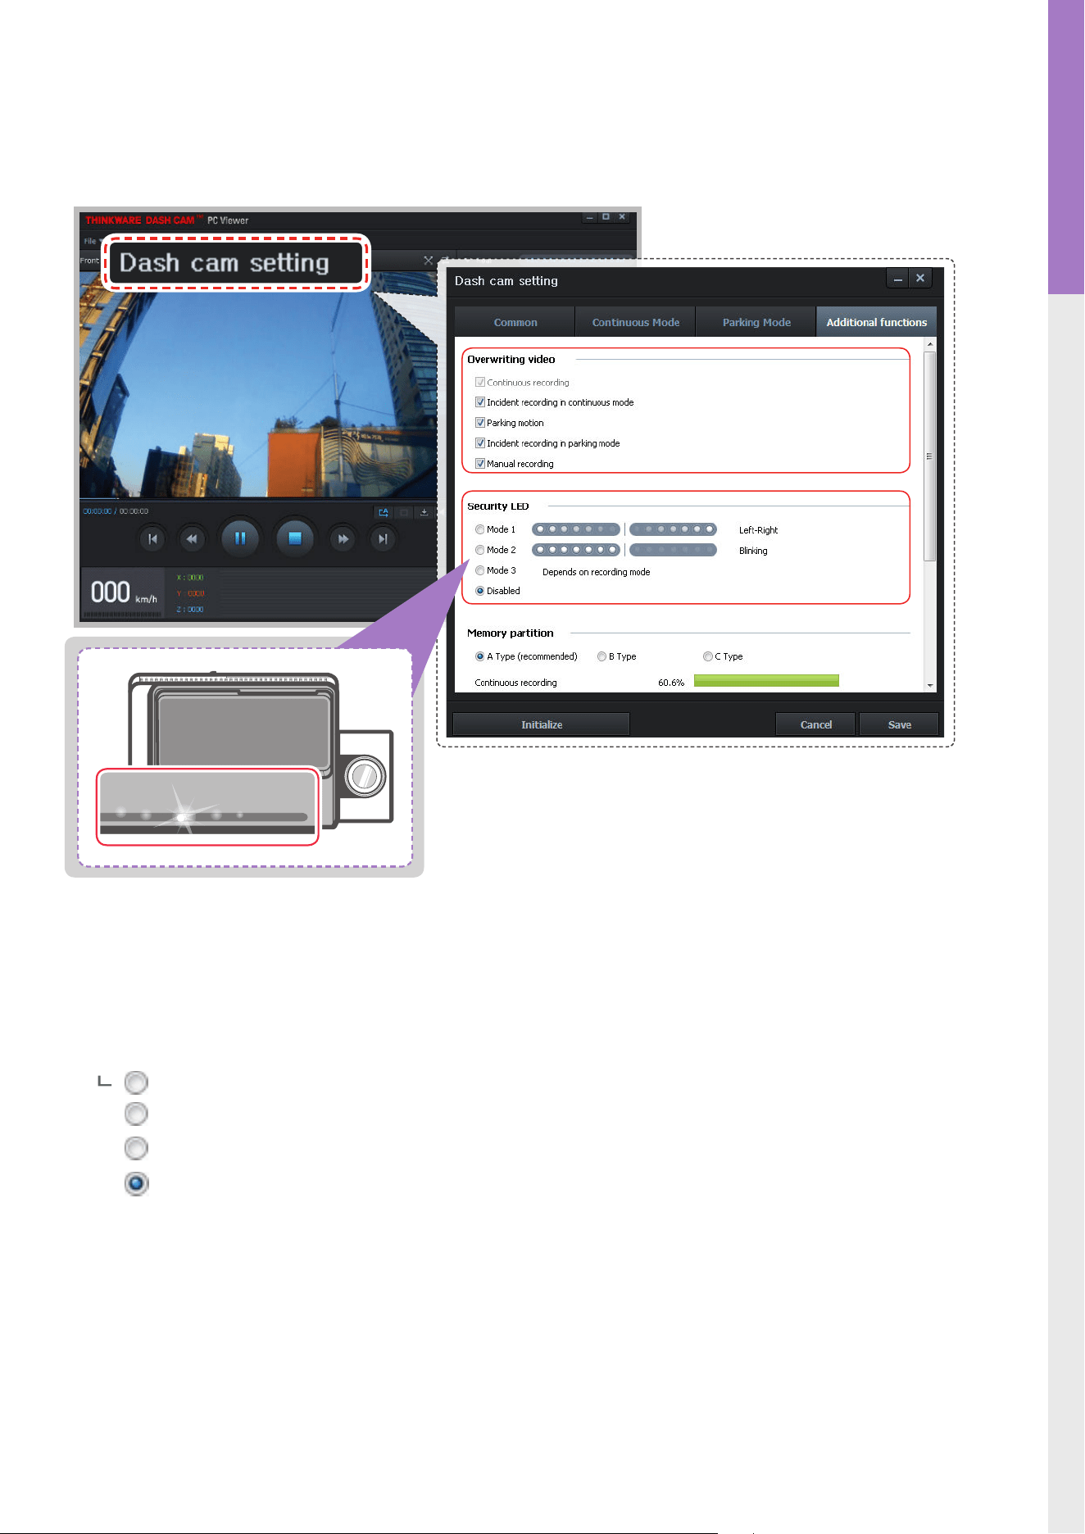Click the 'Overwriting video' heading
Image resolution: width=1085 pixels, height=1534 pixels.
coord(511,360)
